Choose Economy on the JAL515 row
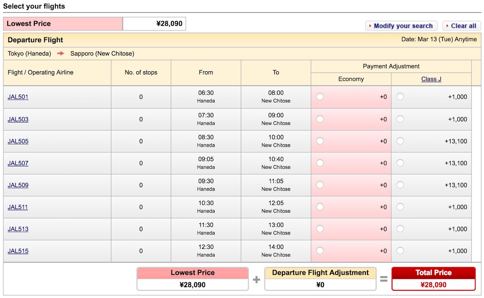The image size is (484, 298). pos(320,251)
